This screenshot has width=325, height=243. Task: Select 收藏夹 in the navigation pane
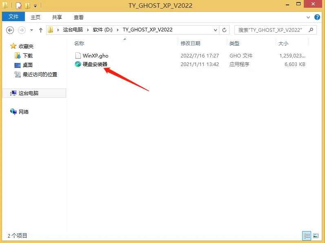coord(26,46)
